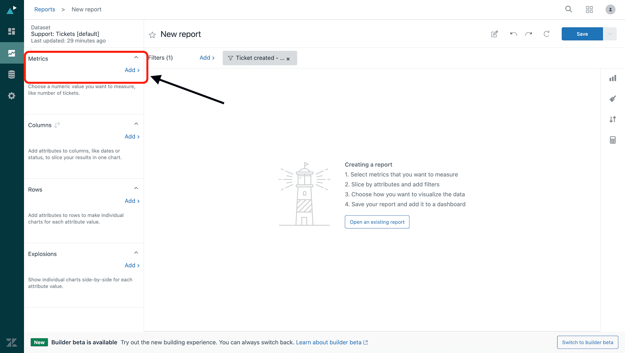The image size is (625, 353).
Task: Click the Reports breadcrumb menu item
Action: click(x=44, y=9)
